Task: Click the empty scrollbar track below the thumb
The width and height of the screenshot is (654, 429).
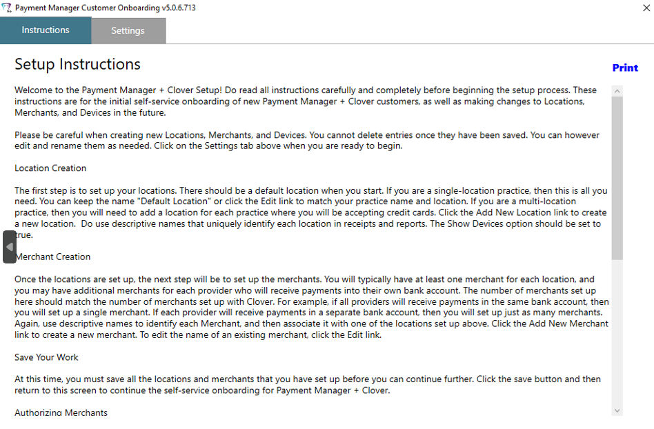Action: [617, 332]
